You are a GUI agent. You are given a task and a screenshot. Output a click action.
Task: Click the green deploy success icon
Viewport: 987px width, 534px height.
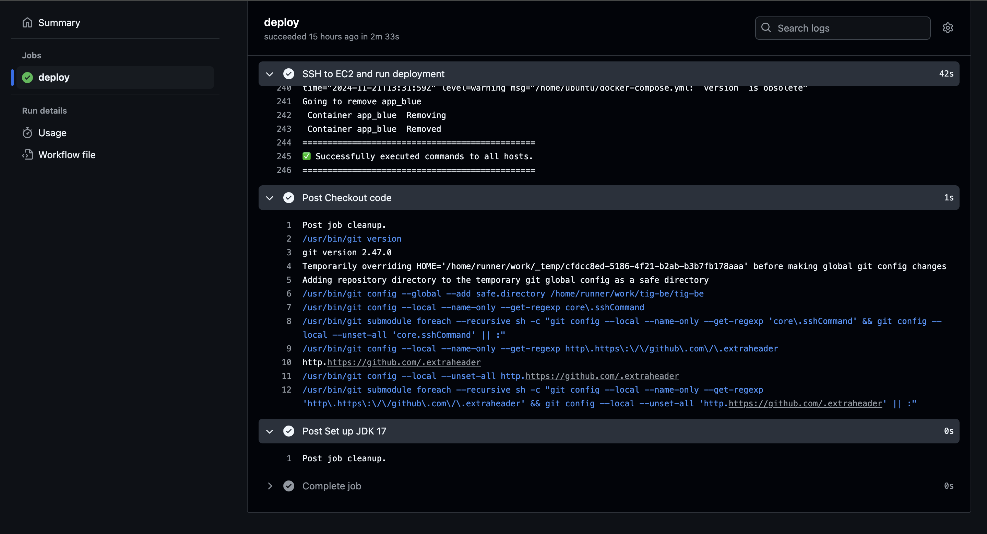pos(27,78)
